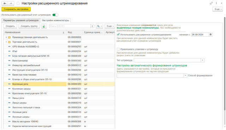
Task: Select row Ленточно-пильный станок
Action: pyautogui.click(x=59, y=107)
